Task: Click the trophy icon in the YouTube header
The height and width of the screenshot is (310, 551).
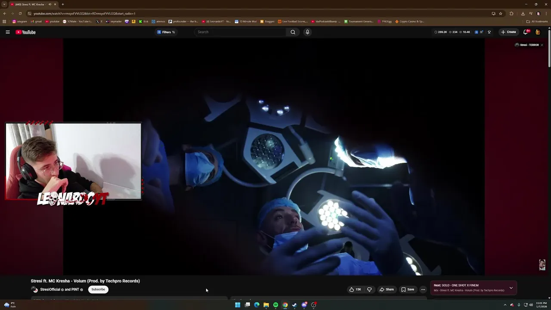Action: (x=489, y=32)
